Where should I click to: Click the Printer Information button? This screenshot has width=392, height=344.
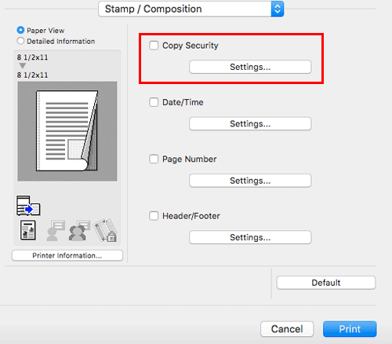coord(67,255)
